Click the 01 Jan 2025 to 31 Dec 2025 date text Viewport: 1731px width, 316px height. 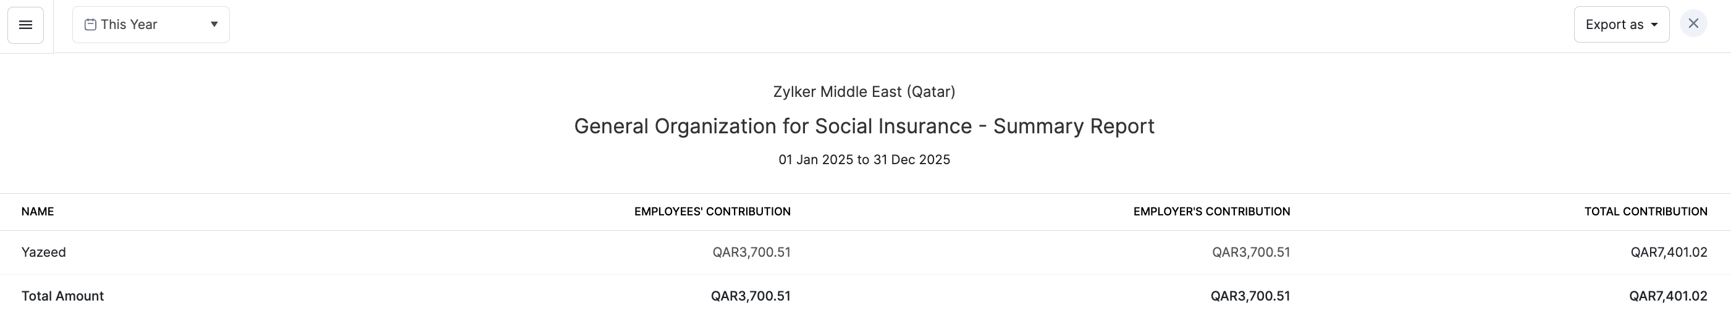864,160
